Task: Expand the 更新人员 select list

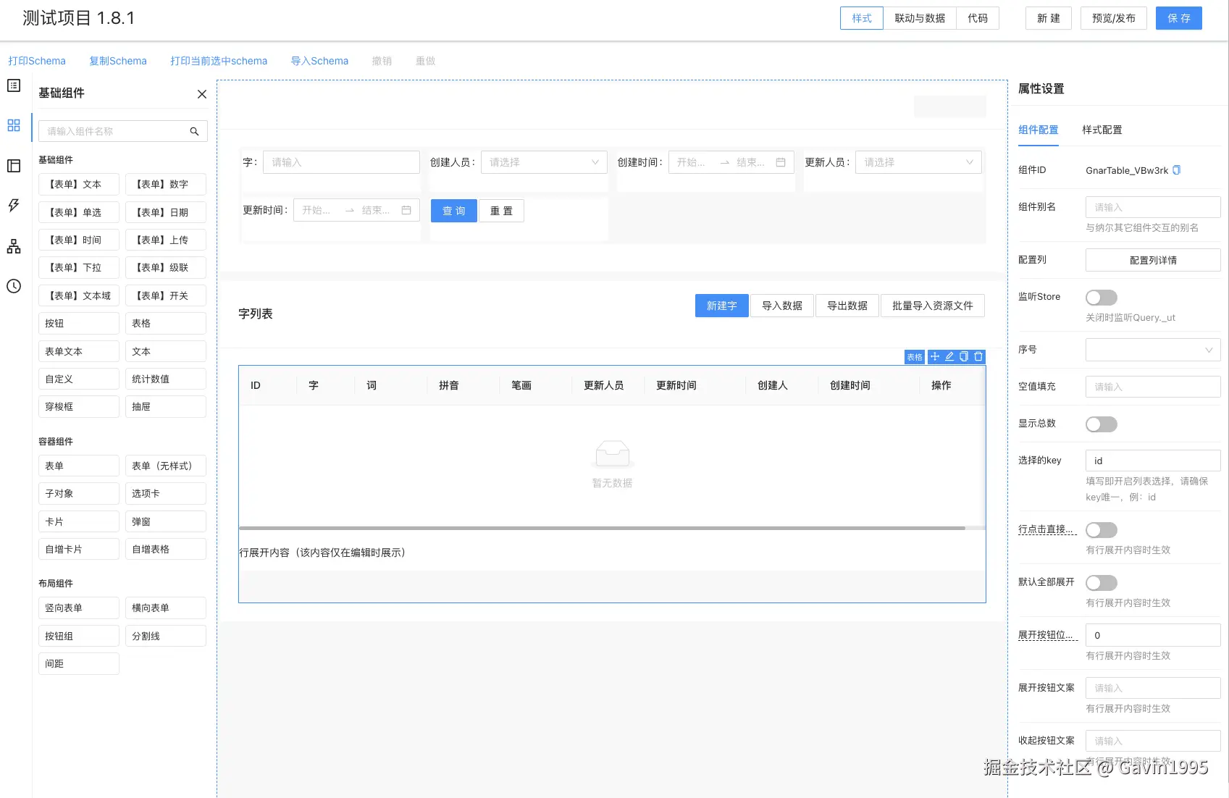Action: [x=918, y=162]
